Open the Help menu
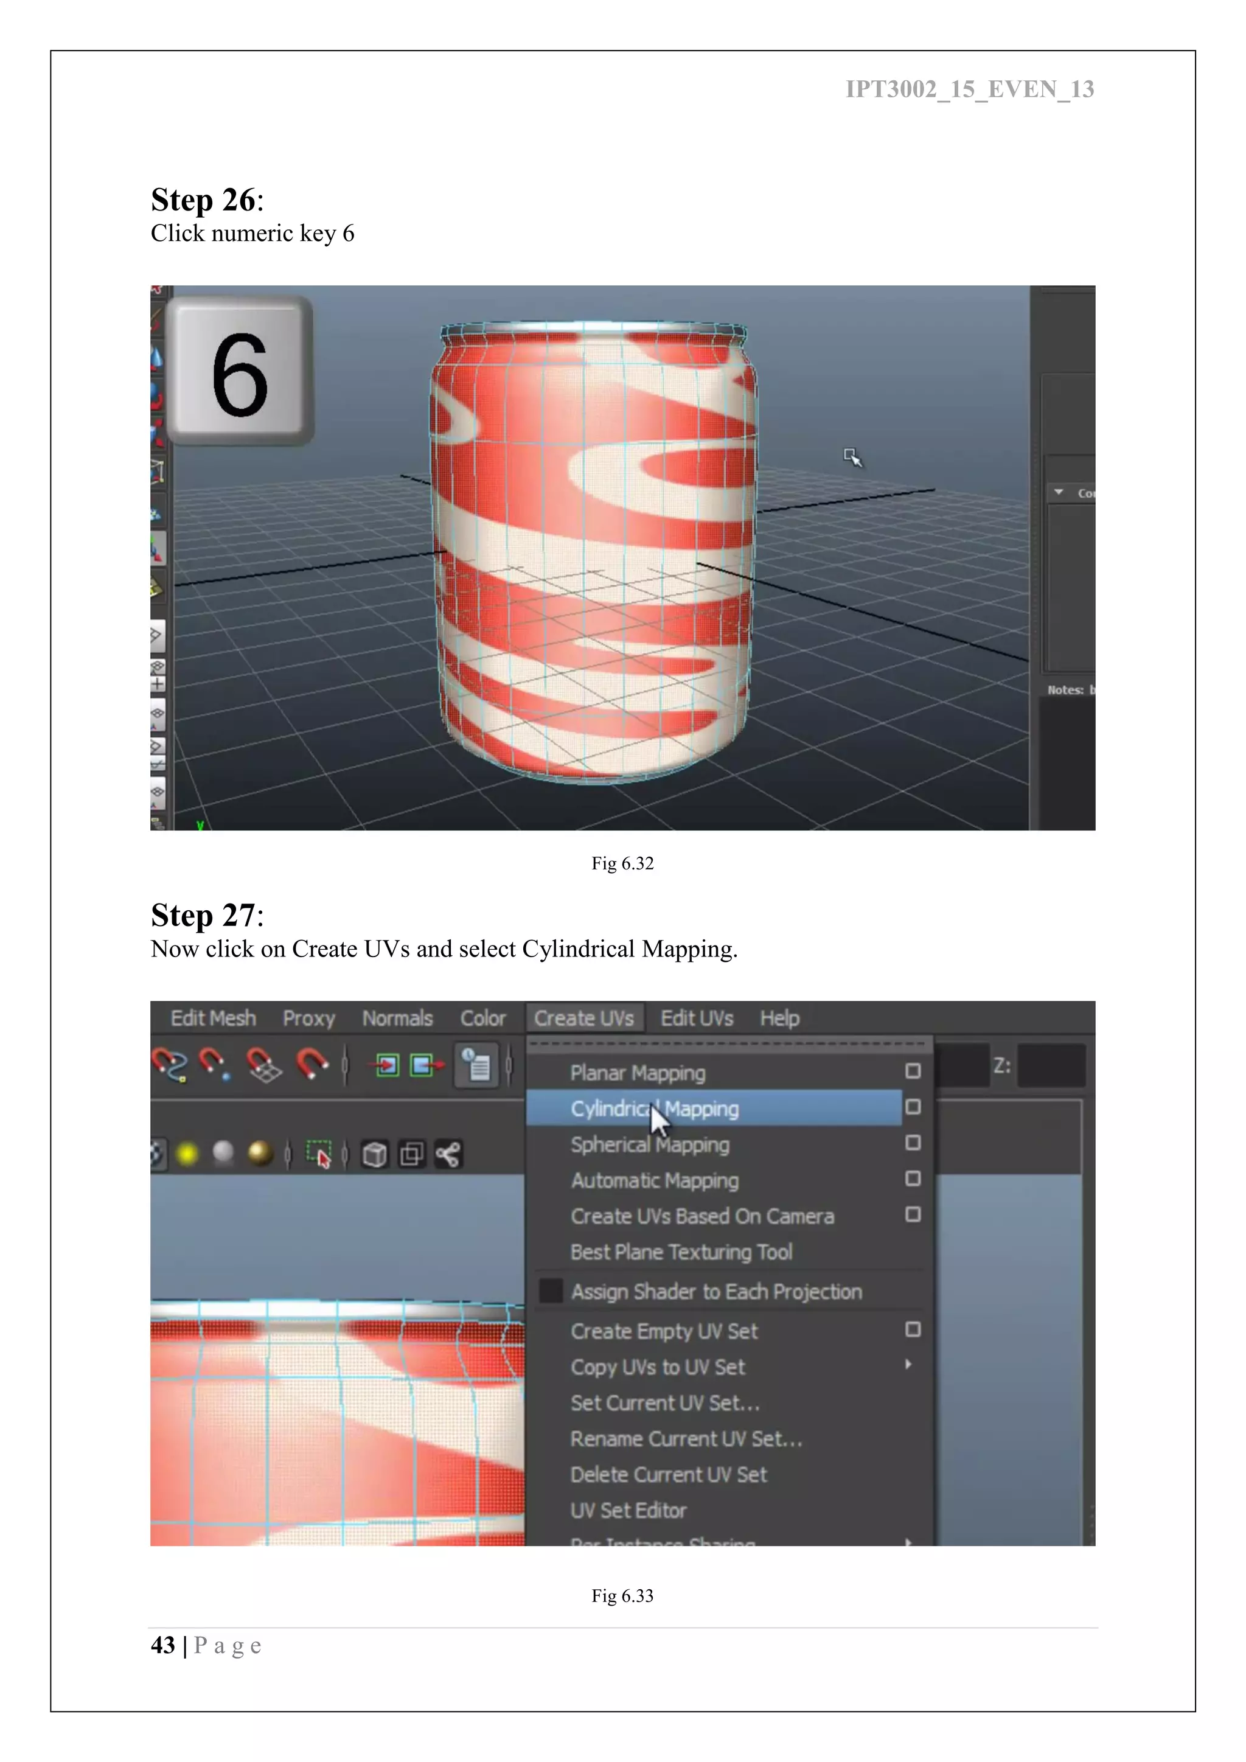 pyautogui.click(x=779, y=1019)
